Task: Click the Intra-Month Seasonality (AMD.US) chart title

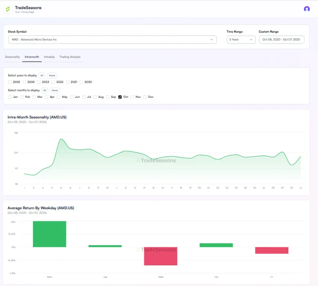Action: 37,117
